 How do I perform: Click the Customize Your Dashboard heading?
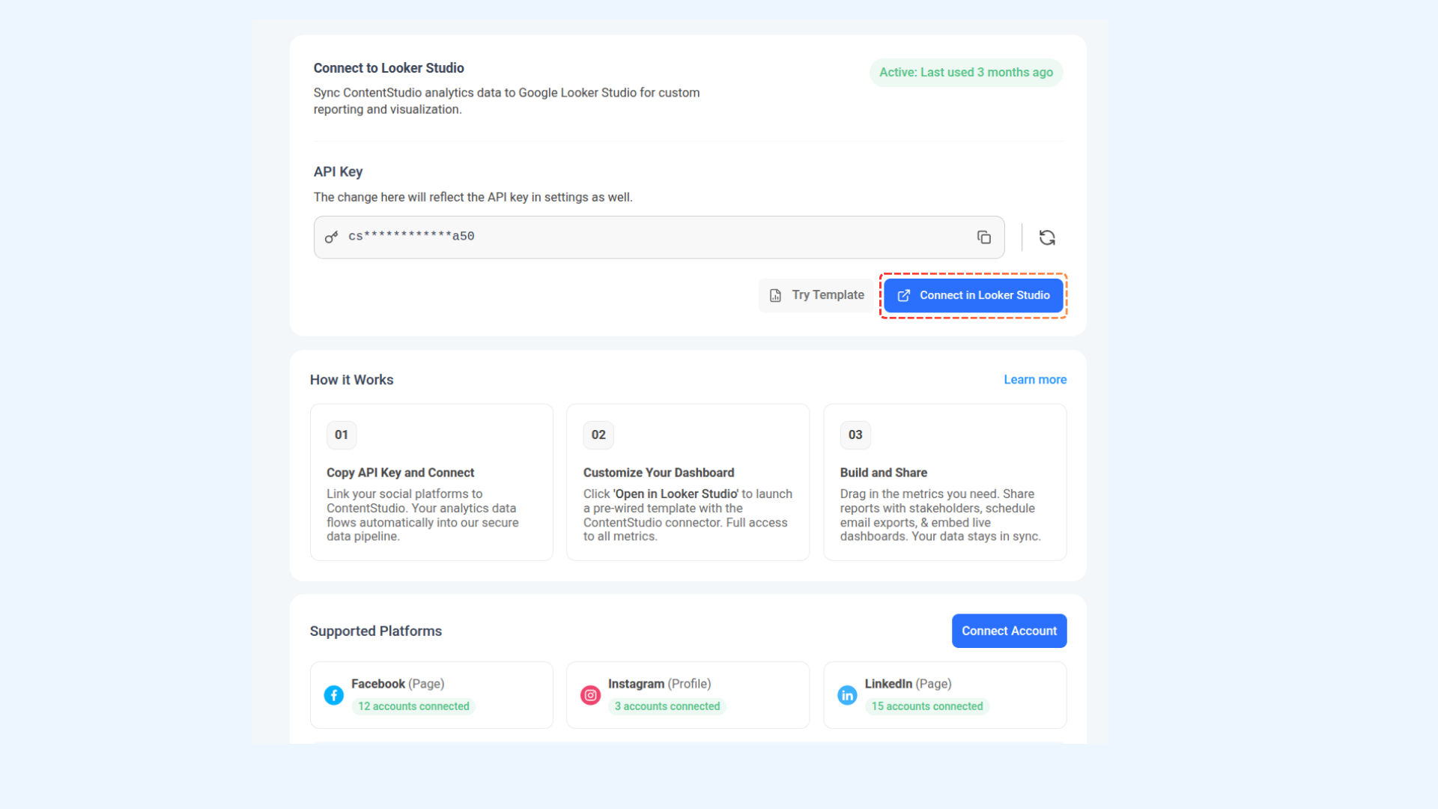click(658, 473)
